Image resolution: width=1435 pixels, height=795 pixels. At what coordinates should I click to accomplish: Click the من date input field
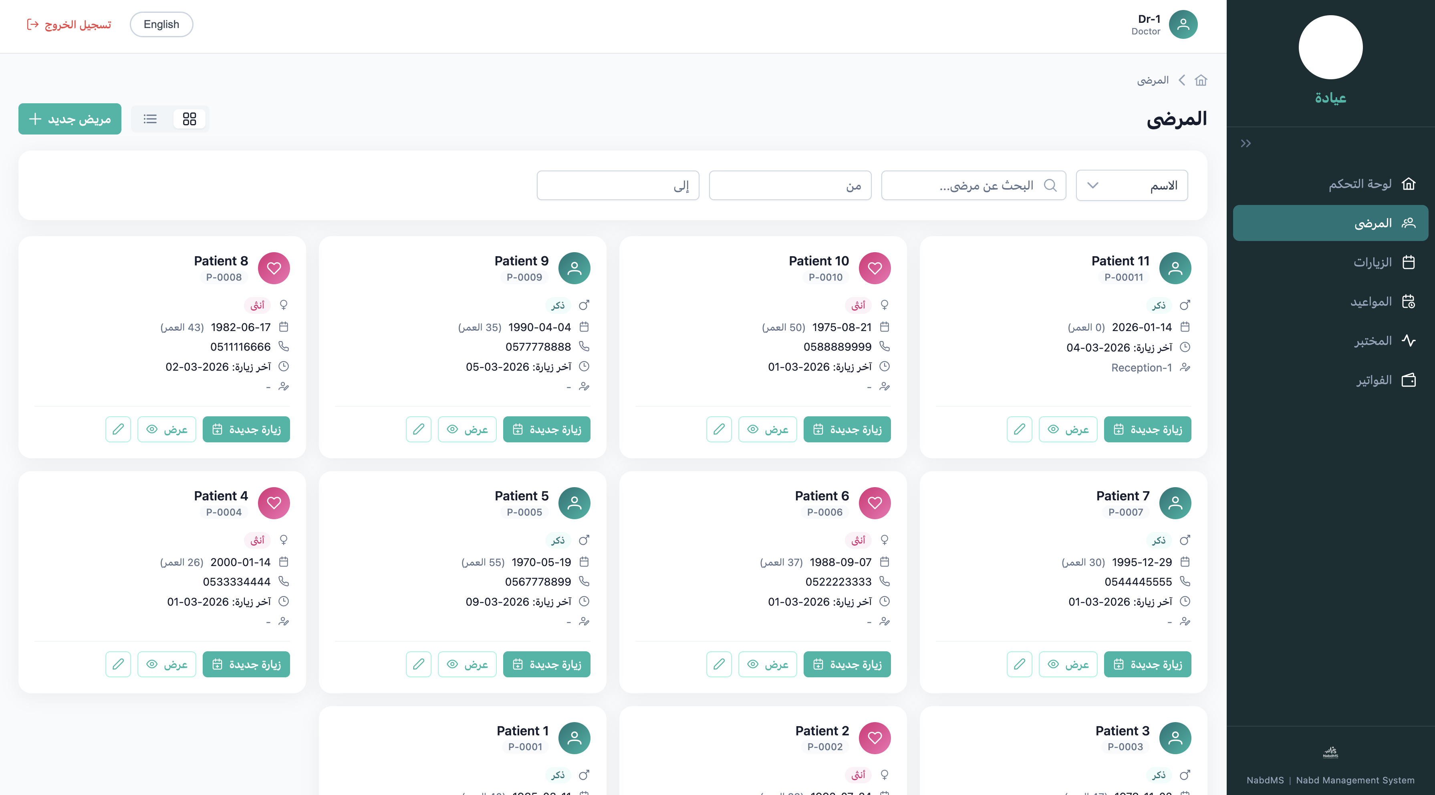click(790, 185)
